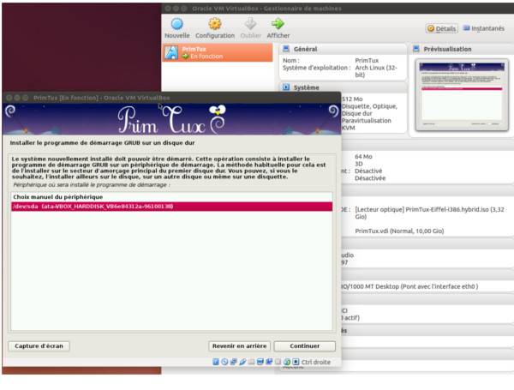Click the Général section icon
Viewport: 514px width, 390px height.
pyautogui.click(x=286, y=49)
